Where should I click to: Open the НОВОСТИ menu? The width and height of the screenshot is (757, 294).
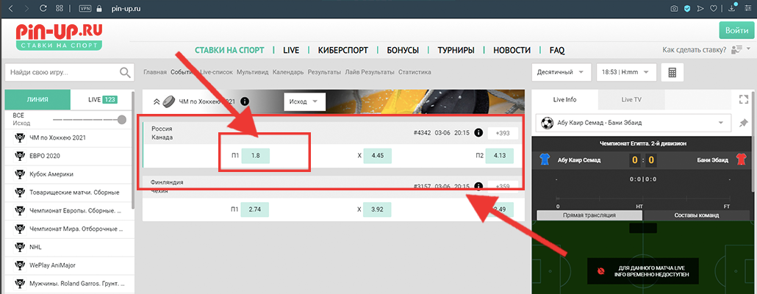[512, 50]
